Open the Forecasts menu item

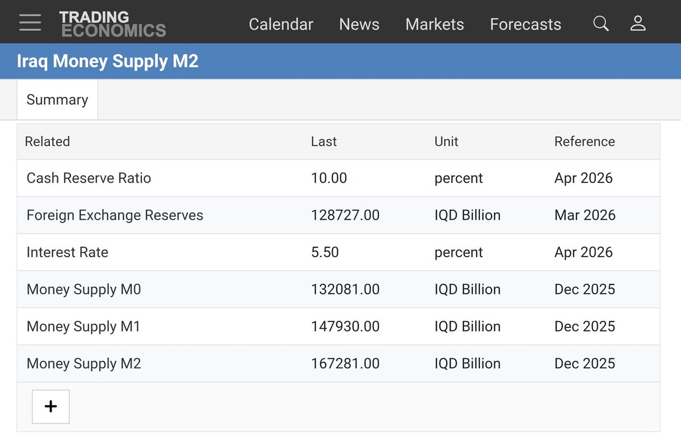point(526,24)
